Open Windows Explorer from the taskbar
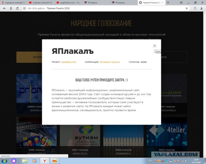 tap(24, 161)
